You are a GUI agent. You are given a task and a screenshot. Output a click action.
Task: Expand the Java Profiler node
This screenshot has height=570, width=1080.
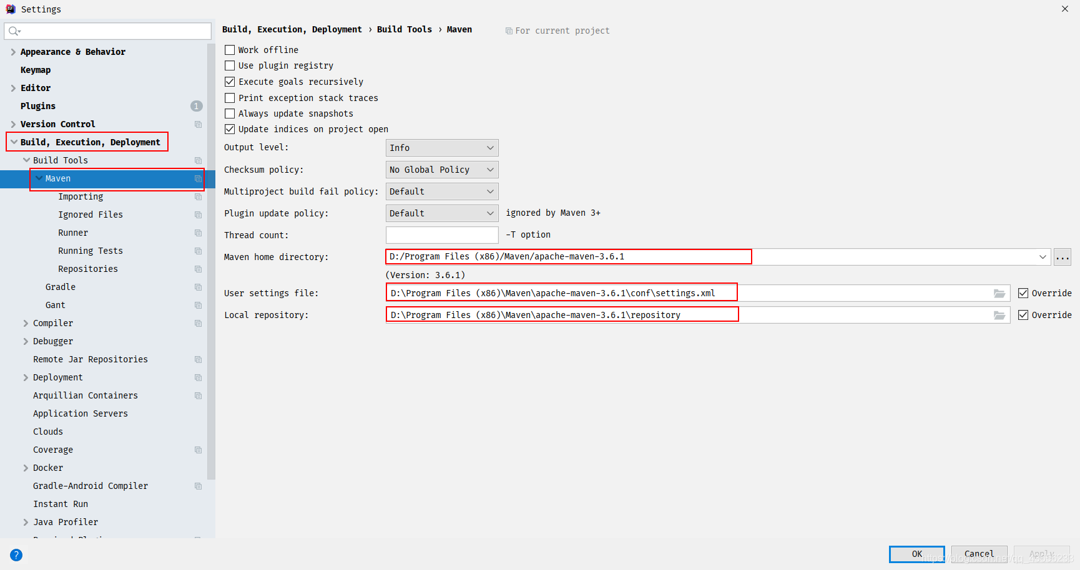(26, 522)
